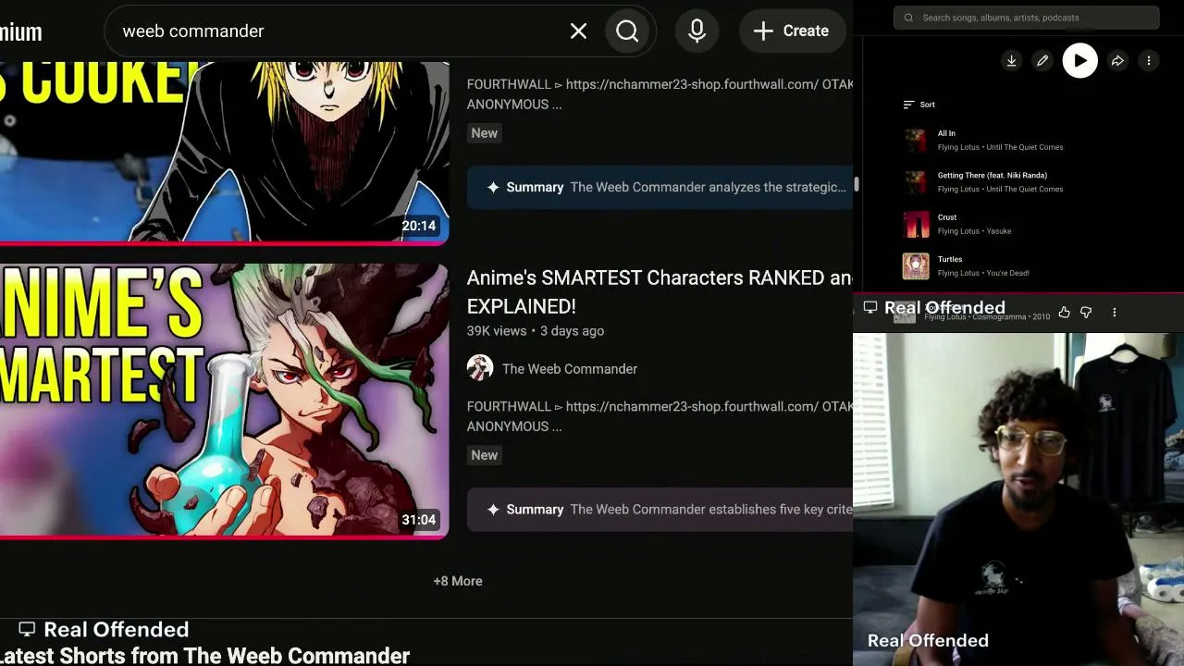Click the album art for 'Turtles'
Screen dimensions: 1184x666
point(916,266)
